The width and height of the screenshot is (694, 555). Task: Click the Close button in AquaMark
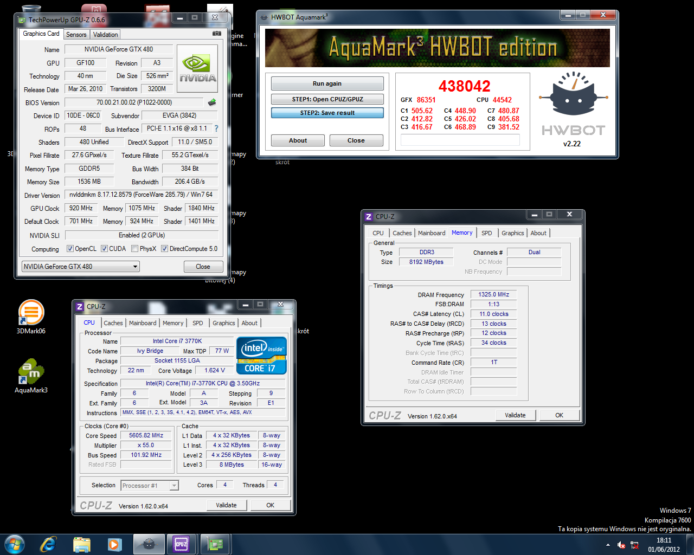356,140
